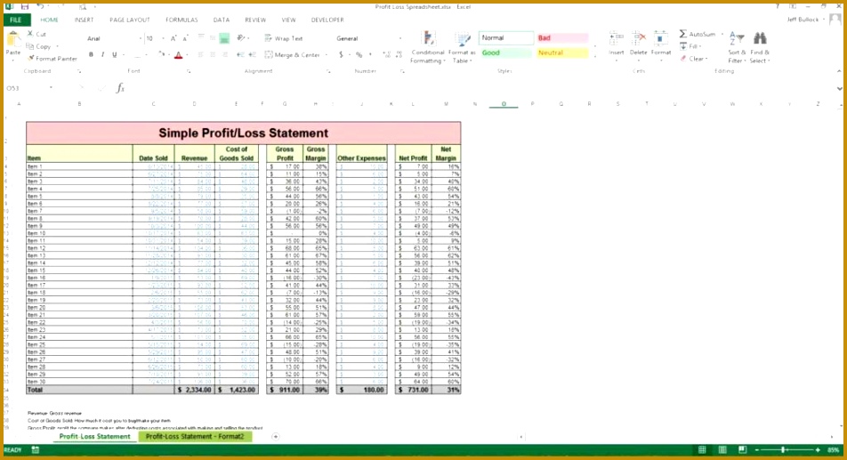The image size is (847, 460).
Task: Zoom in with the plus button
Action: tap(818, 449)
